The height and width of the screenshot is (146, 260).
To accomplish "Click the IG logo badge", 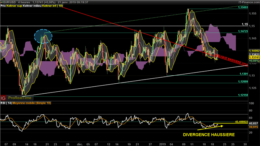I will [x=3, y=98].
